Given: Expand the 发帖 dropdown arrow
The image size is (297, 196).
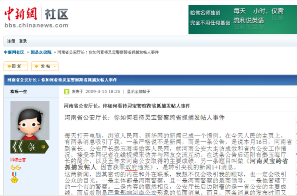Looking at the screenshot, I should [x=55, y=66].
